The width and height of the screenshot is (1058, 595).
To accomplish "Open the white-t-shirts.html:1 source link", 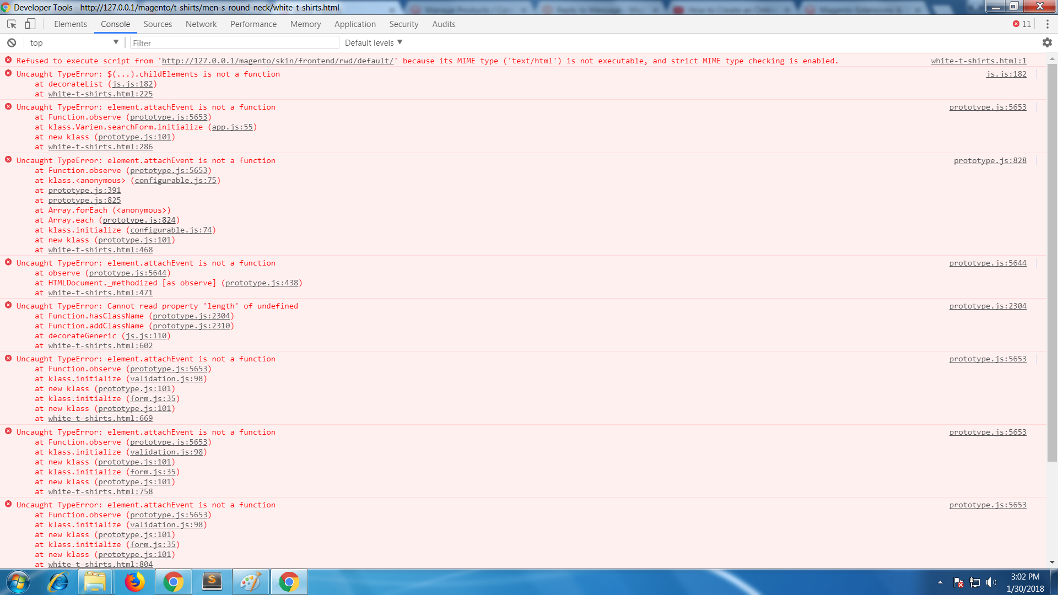I will pos(978,61).
